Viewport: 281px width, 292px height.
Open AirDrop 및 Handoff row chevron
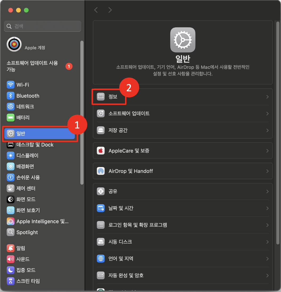point(267,171)
